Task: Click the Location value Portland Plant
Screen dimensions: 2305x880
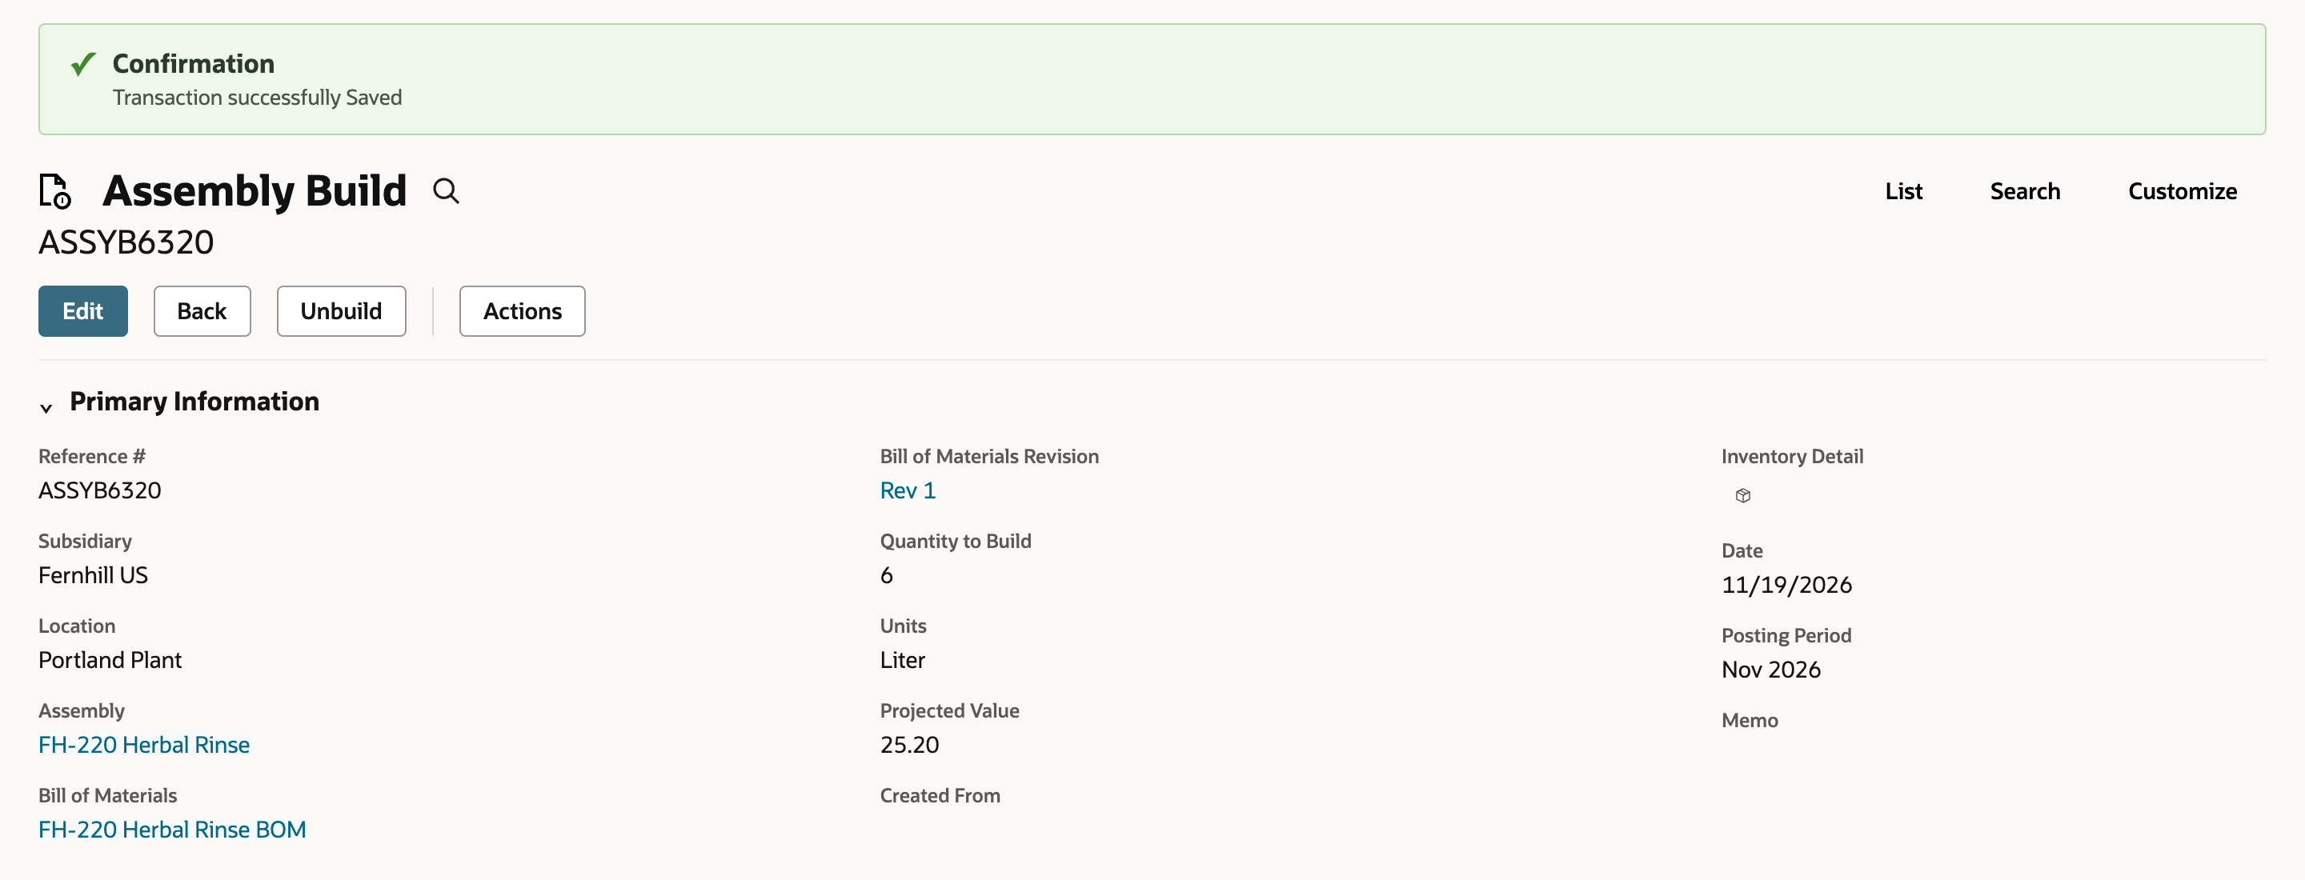Action: click(x=110, y=660)
